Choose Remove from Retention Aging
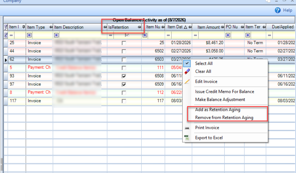Viewport: 296px width, 173px height. click(224, 118)
